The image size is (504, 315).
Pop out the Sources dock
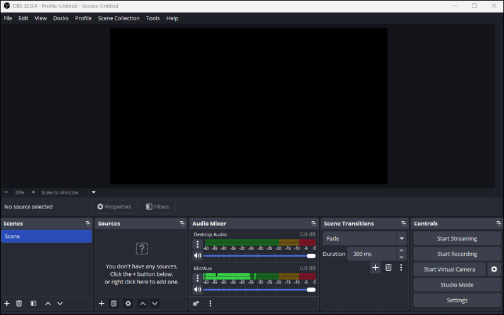coord(182,224)
